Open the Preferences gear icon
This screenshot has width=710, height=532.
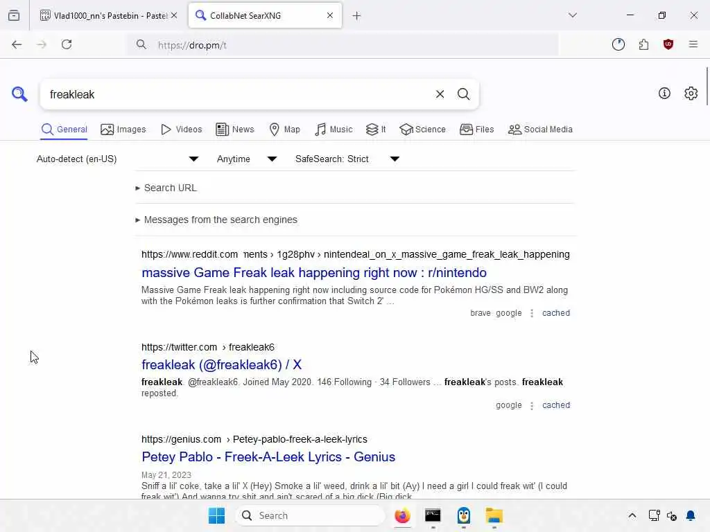click(691, 94)
